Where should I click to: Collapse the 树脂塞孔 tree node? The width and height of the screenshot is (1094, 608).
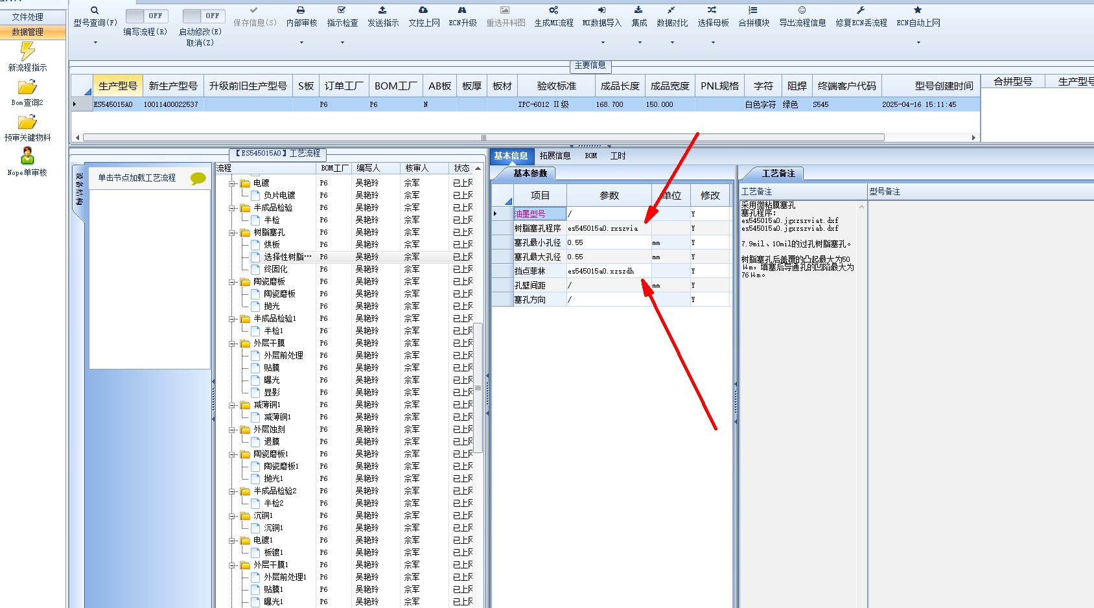point(232,233)
